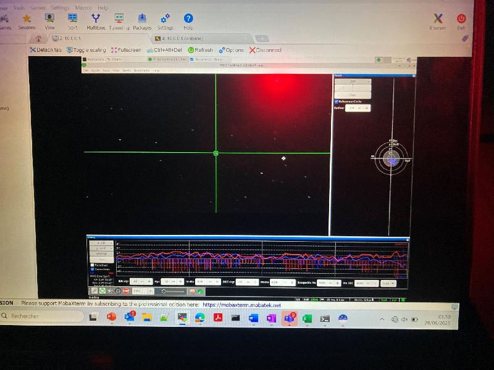Click Fullscreen in VNC toolbar
This screenshot has height=370, width=494.
[126, 50]
